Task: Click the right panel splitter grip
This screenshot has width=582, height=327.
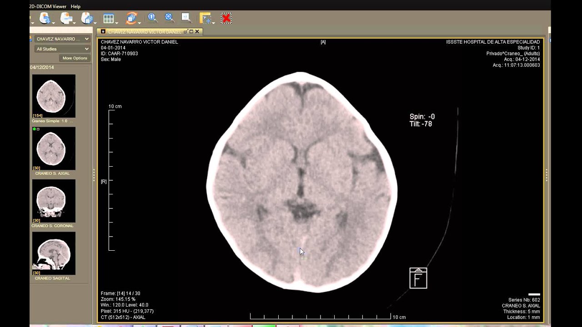Action: tap(547, 175)
